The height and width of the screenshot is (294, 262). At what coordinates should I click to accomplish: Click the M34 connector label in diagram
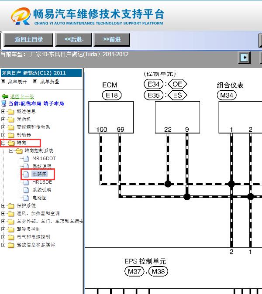point(227,95)
